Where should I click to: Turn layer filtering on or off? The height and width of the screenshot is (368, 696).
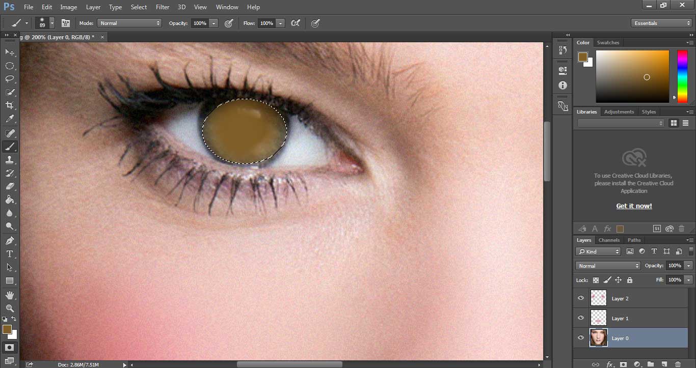coord(691,251)
